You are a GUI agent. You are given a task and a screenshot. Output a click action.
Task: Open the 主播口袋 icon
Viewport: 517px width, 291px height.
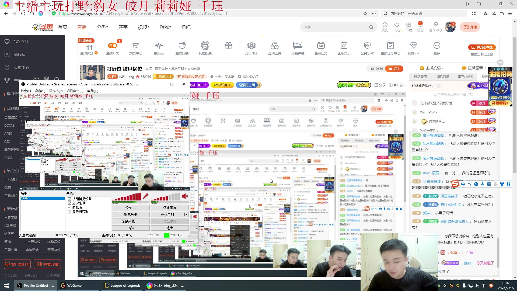click(182, 48)
